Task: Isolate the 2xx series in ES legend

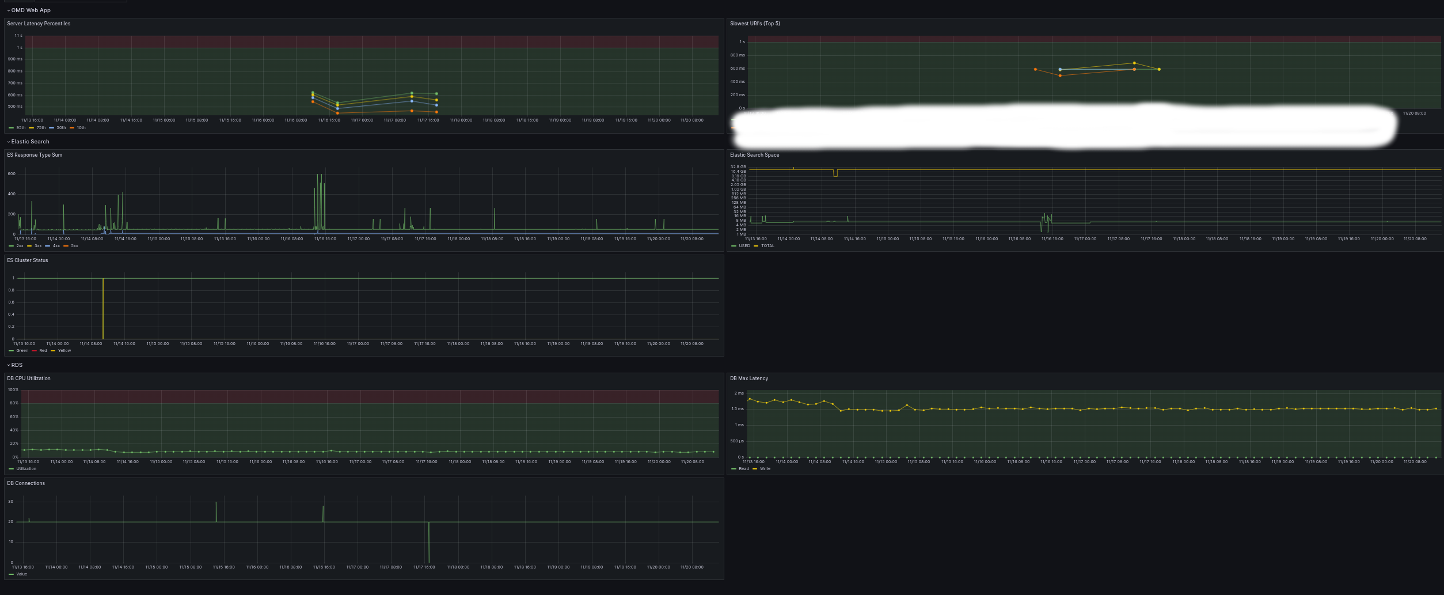Action: [20, 246]
